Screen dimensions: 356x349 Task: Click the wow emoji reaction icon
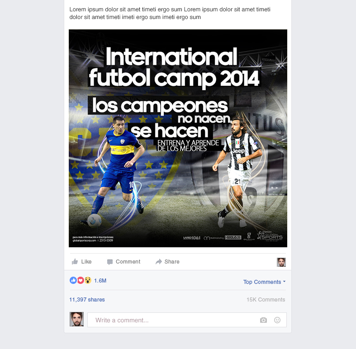click(x=88, y=280)
